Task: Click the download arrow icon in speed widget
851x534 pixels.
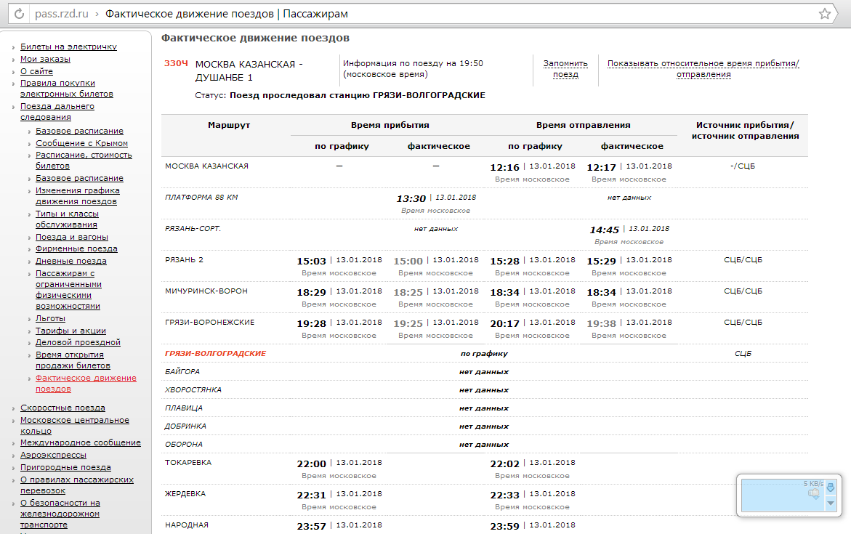Action: [831, 488]
